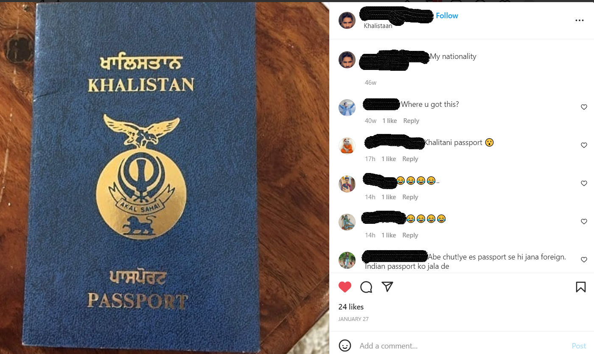
Task: Save post with bookmark icon
Action: point(581,287)
